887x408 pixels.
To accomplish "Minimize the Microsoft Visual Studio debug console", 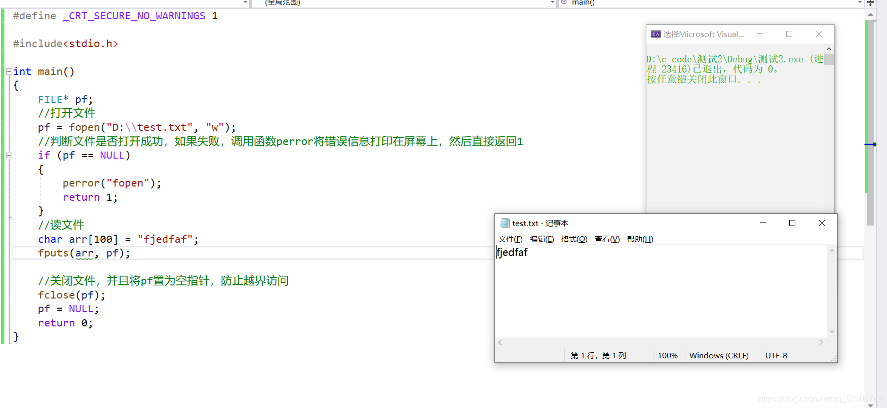I will (760, 34).
